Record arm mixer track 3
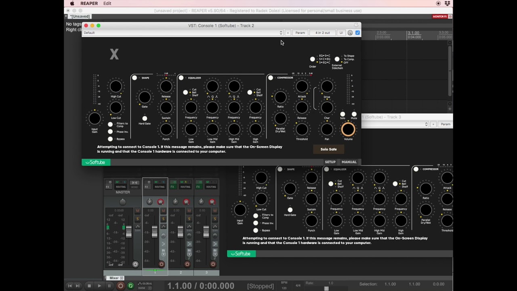This screenshot has height=291, width=517. (213, 264)
